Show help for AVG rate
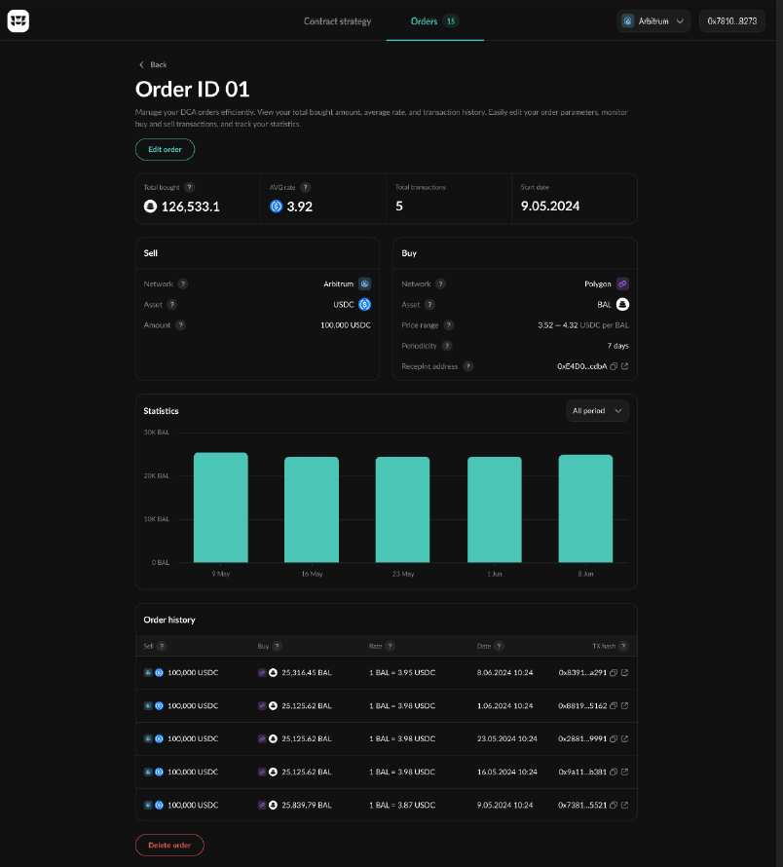The image size is (783, 867). click(x=305, y=187)
